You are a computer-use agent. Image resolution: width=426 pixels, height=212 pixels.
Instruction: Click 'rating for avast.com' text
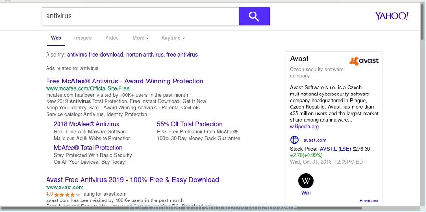point(104,194)
